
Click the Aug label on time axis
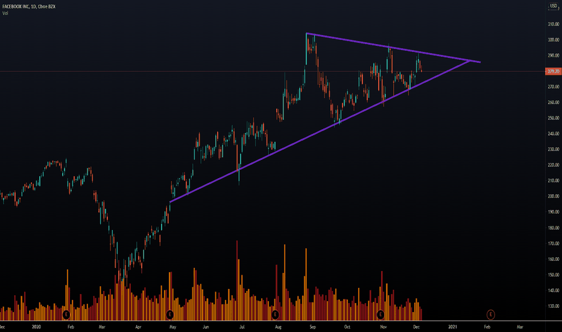click(x=278, y=327)
